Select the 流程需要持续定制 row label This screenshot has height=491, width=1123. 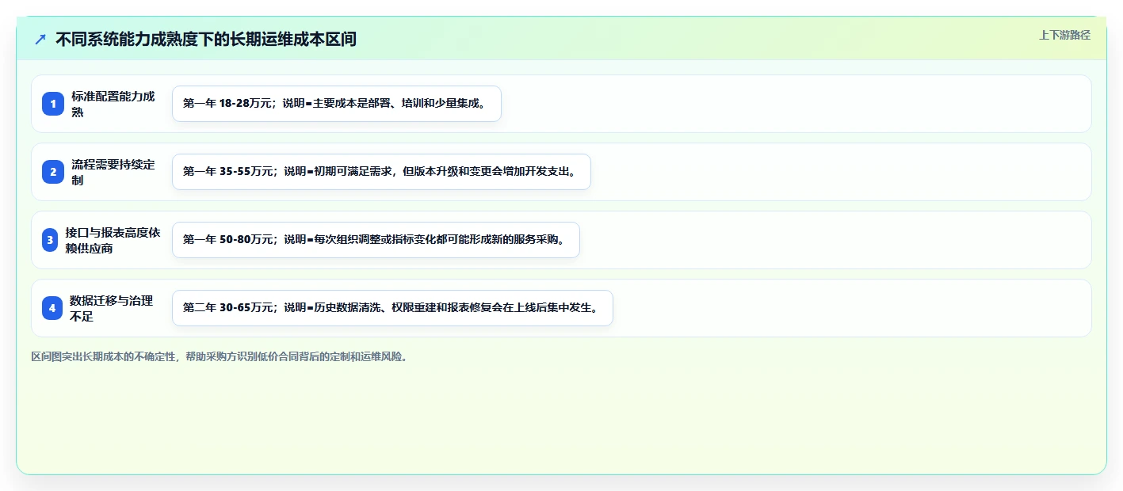tap(113, 172)
